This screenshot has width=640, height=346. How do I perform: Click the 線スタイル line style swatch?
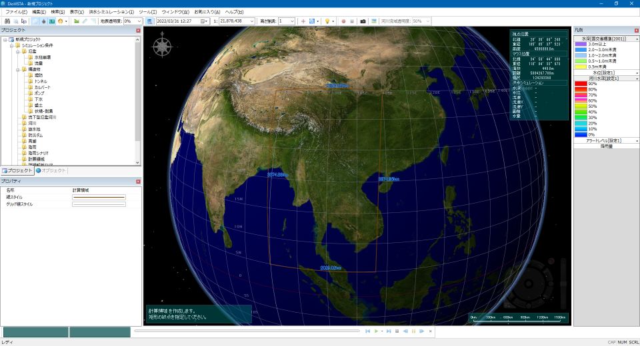point(99,197)
